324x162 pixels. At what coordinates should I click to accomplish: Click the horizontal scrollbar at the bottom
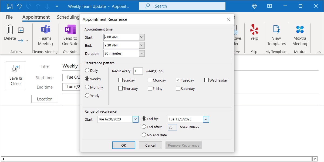coord(162,159)
